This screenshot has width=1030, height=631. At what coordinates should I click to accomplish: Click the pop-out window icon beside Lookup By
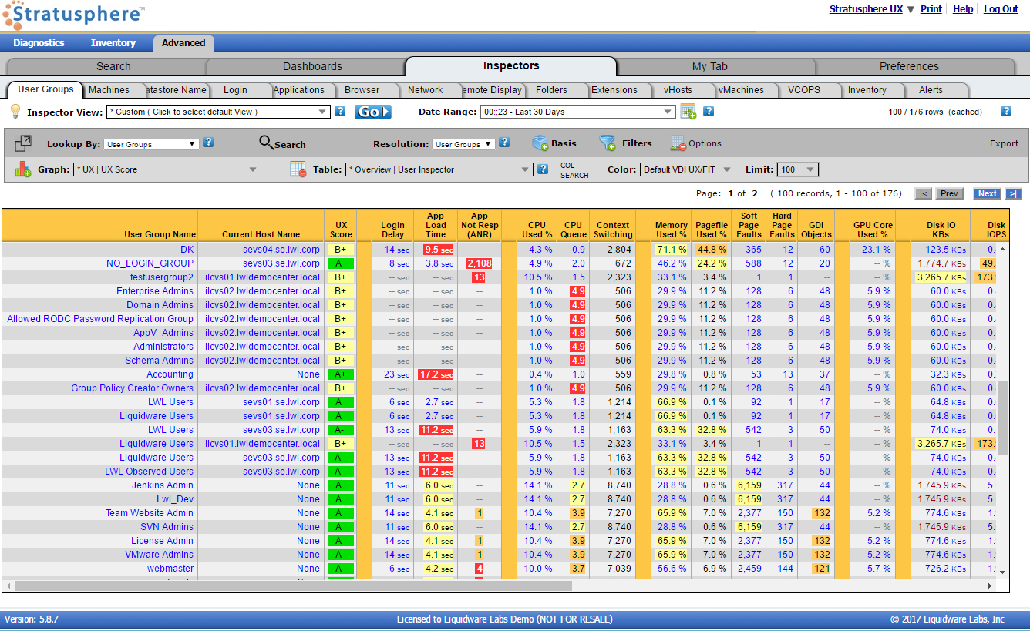pos(23,143)
